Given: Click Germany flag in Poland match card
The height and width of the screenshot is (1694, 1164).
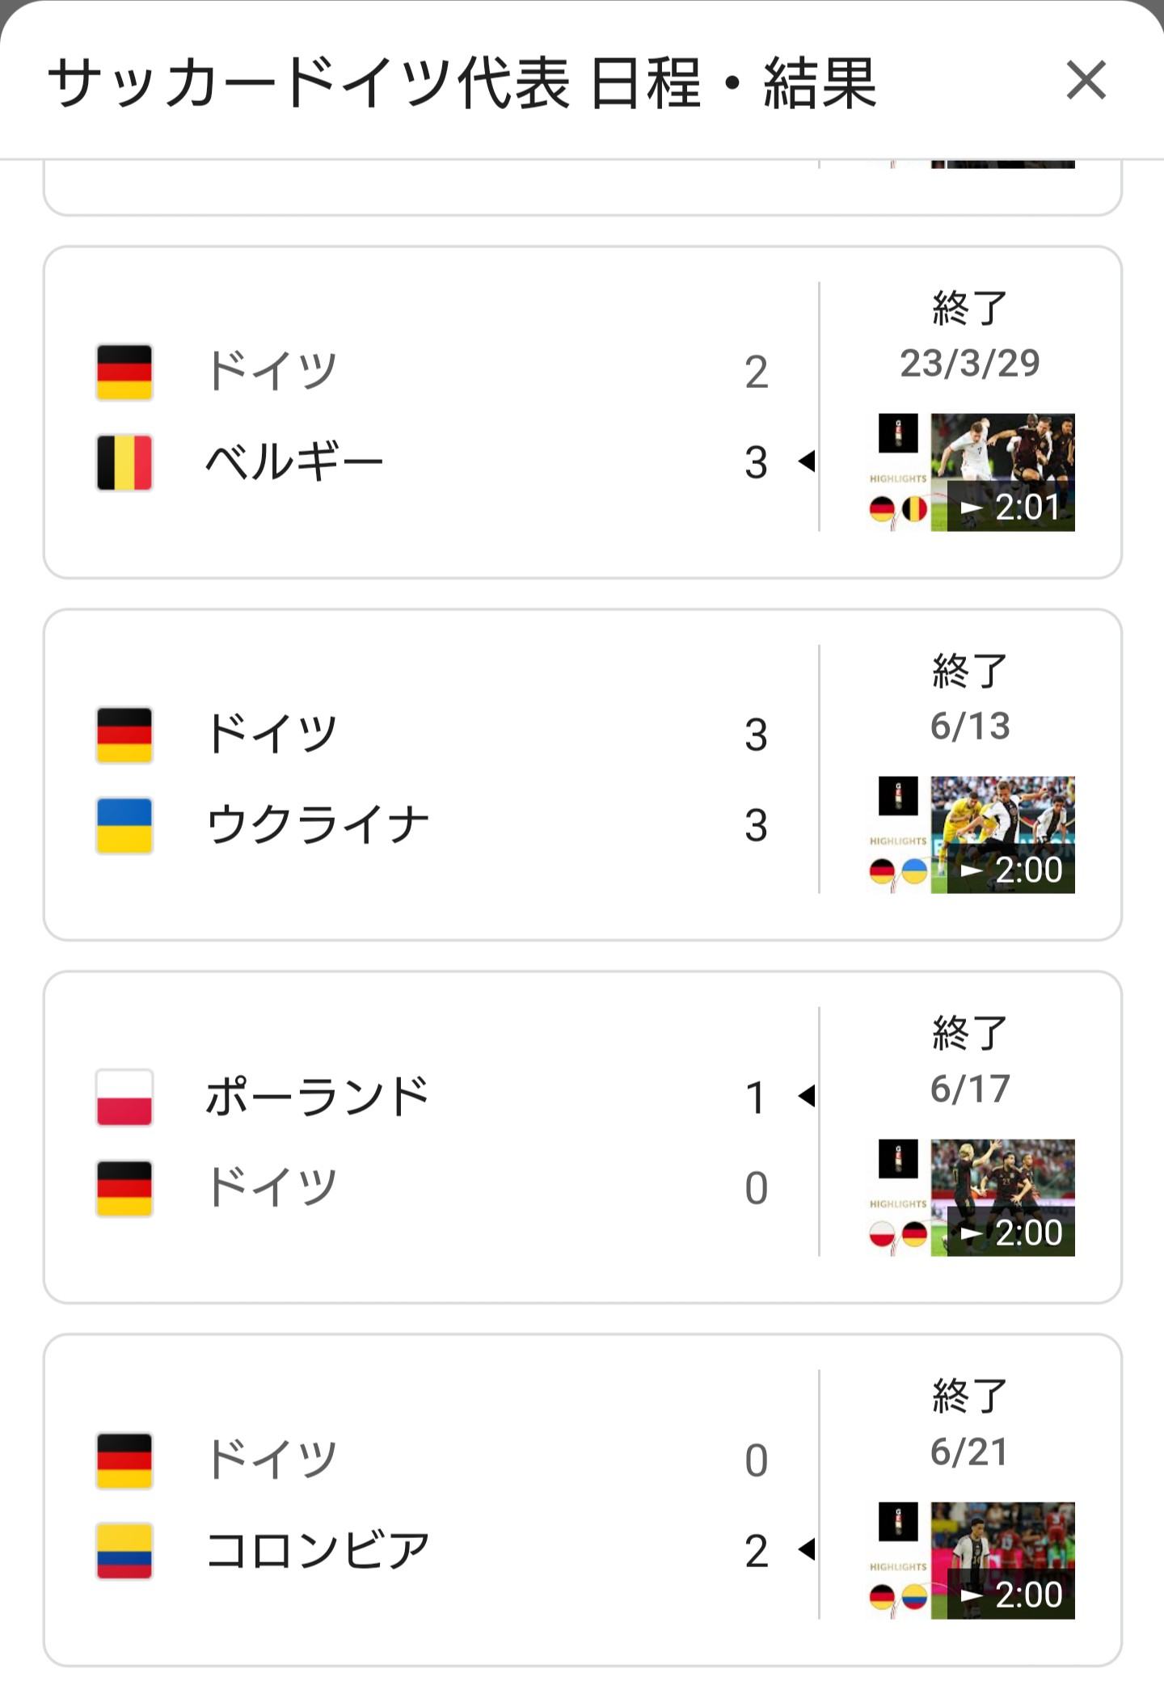Looking at the screenshot, I should click(124, 1187).
